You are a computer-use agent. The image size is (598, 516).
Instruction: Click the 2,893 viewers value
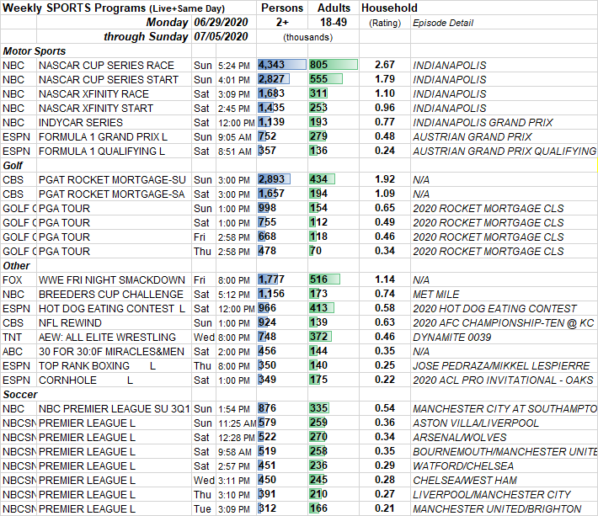click(271, 179)
